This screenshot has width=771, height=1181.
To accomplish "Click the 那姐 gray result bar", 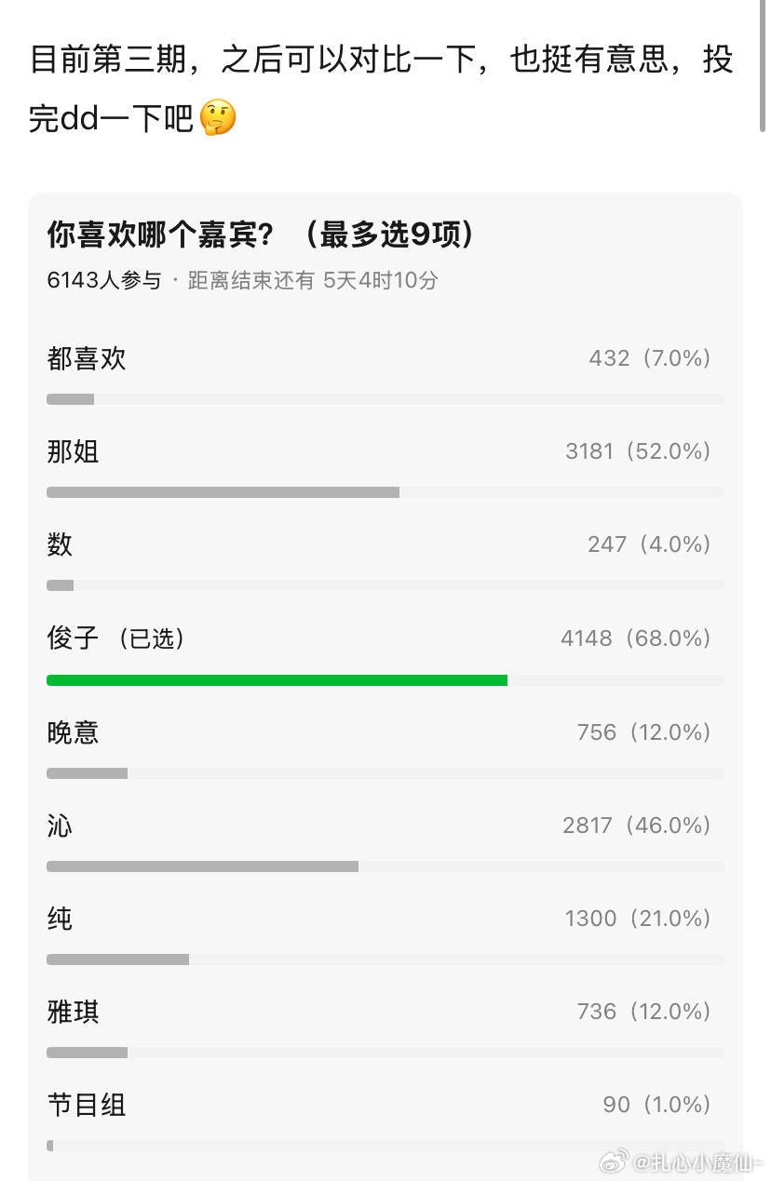I will click(223, 492).
